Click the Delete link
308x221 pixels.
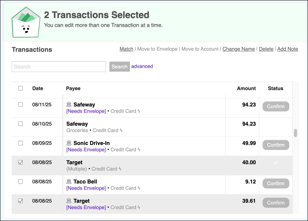[x=266, y=49]
